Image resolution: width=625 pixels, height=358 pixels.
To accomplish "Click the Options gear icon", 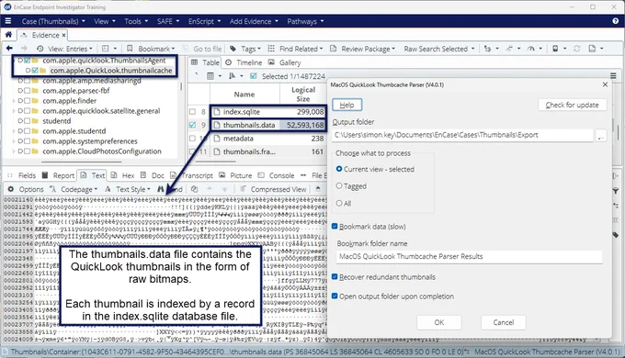I will pos(11,189).
